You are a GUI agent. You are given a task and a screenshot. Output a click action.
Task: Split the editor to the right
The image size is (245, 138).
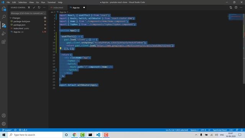[x=236, y=8]
